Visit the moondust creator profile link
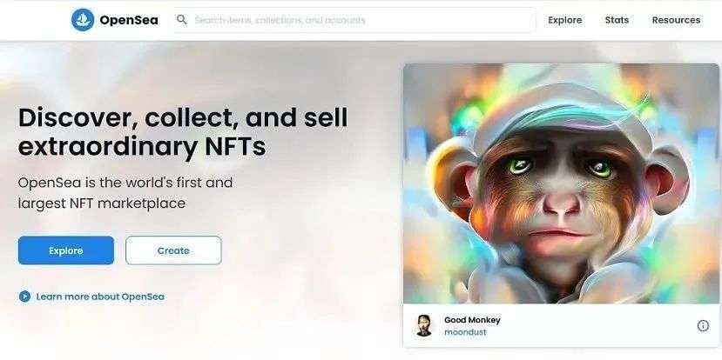Image resolution: width=722 pixels, height=360 pixels. 465,332
